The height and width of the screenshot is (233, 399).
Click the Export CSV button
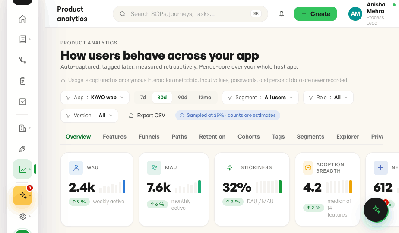pos(147,116)
